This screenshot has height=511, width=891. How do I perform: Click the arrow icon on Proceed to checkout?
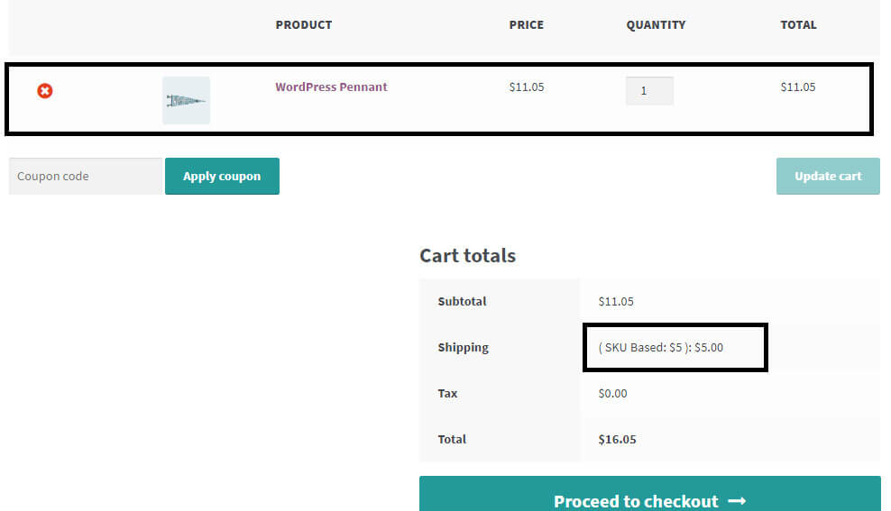tap(737, 501)
